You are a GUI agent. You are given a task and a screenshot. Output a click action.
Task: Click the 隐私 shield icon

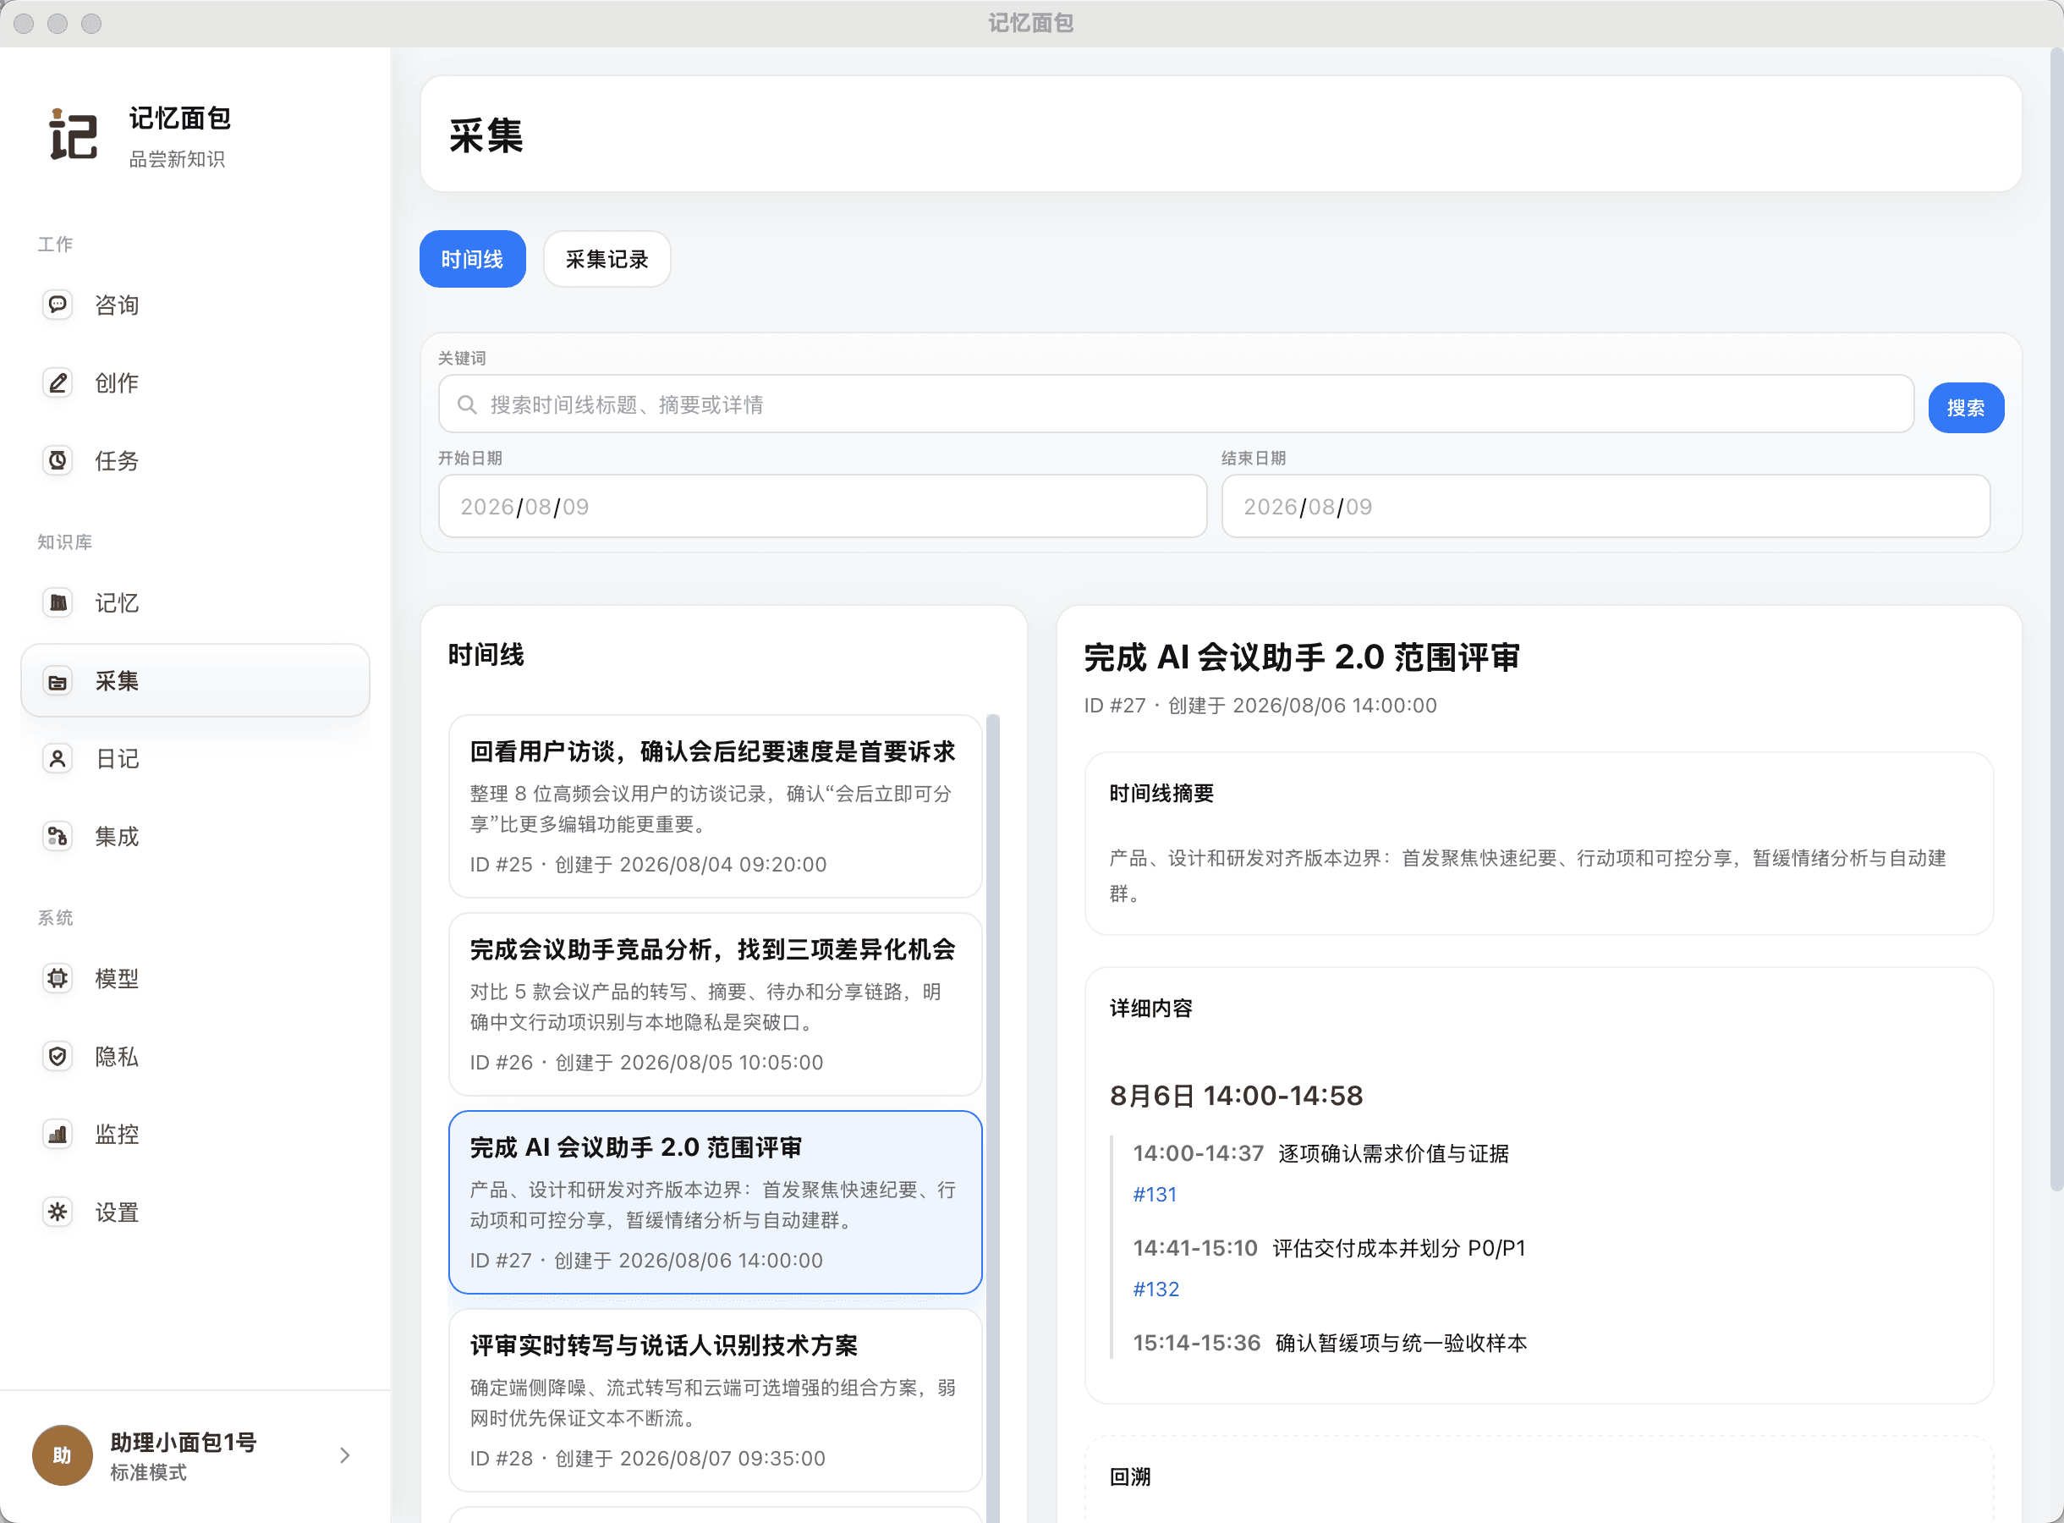58,1057
